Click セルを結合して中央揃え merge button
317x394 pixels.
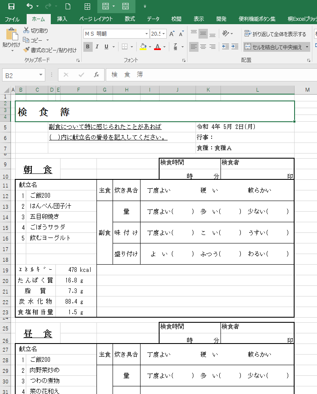273,47
